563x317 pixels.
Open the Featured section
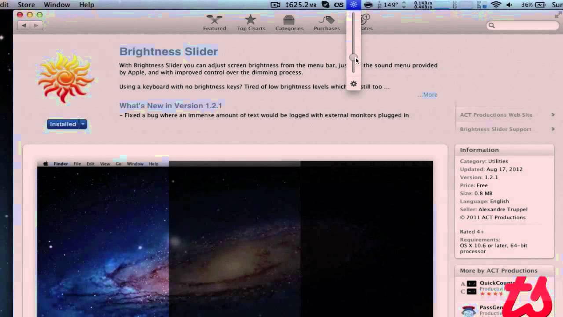tap(214, 23)
